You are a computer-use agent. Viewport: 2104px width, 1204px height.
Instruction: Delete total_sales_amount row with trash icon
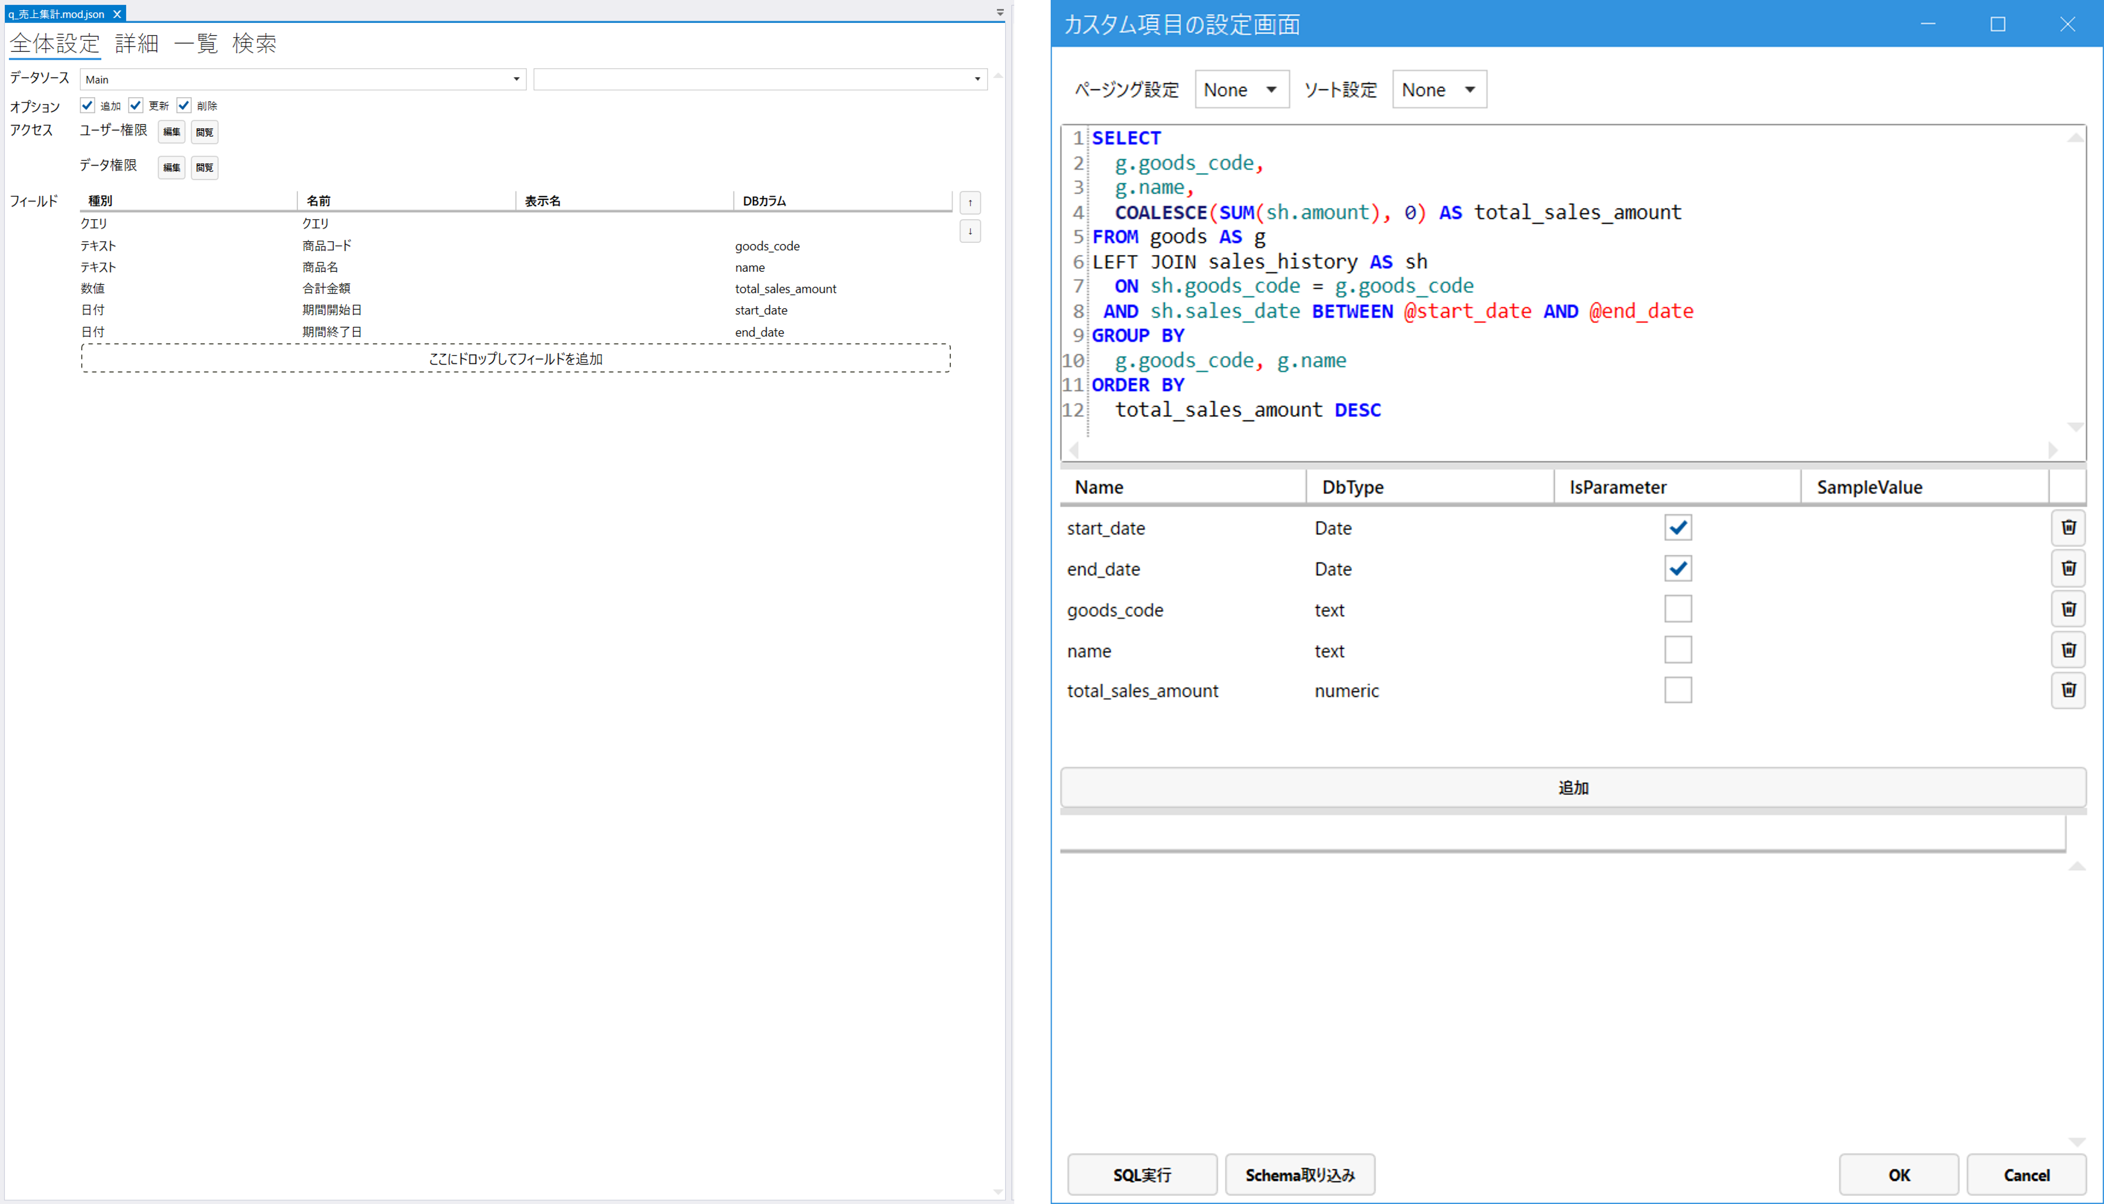[x=2068, y=690]
